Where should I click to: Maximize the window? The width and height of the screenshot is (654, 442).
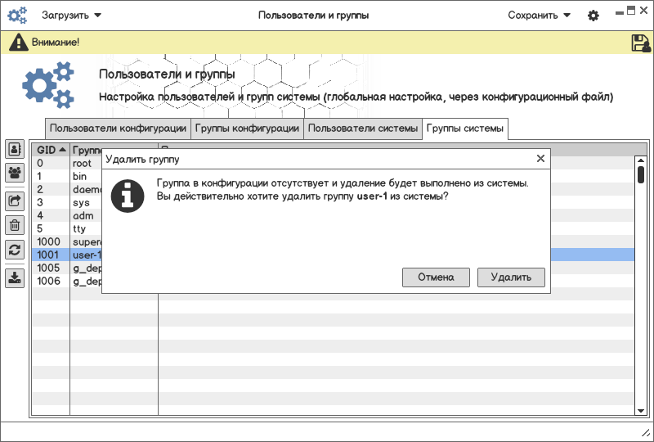coord(631,11)
